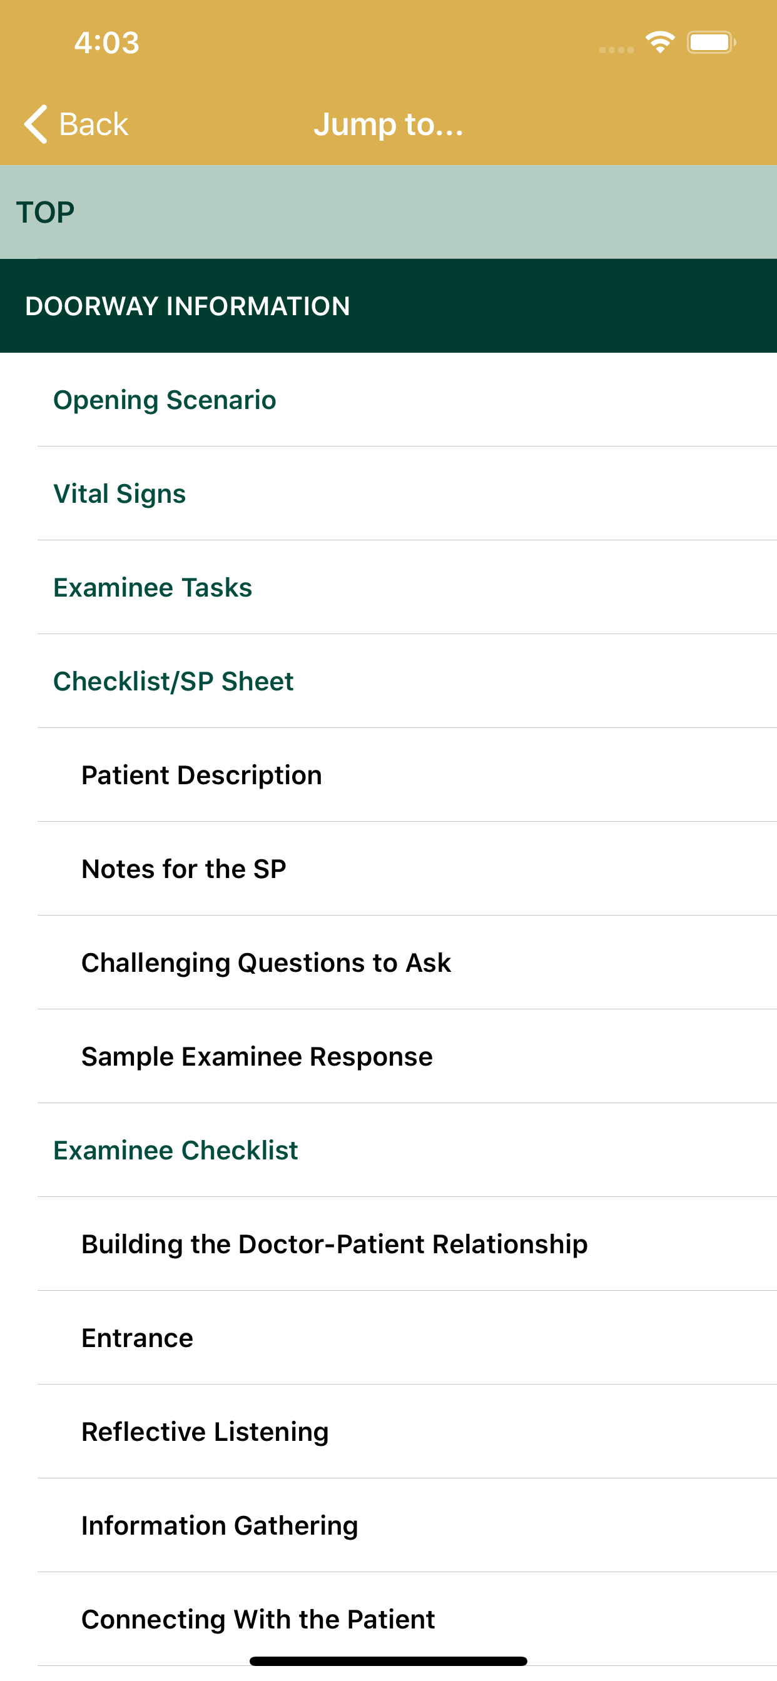Jump to Examinee Tasks
This screenshot has width=777, height=1681.
click(153, 587)
